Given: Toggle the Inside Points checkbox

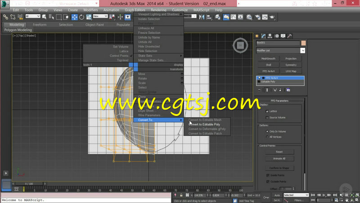Looking at the screenshot, I should coord(268,175).
